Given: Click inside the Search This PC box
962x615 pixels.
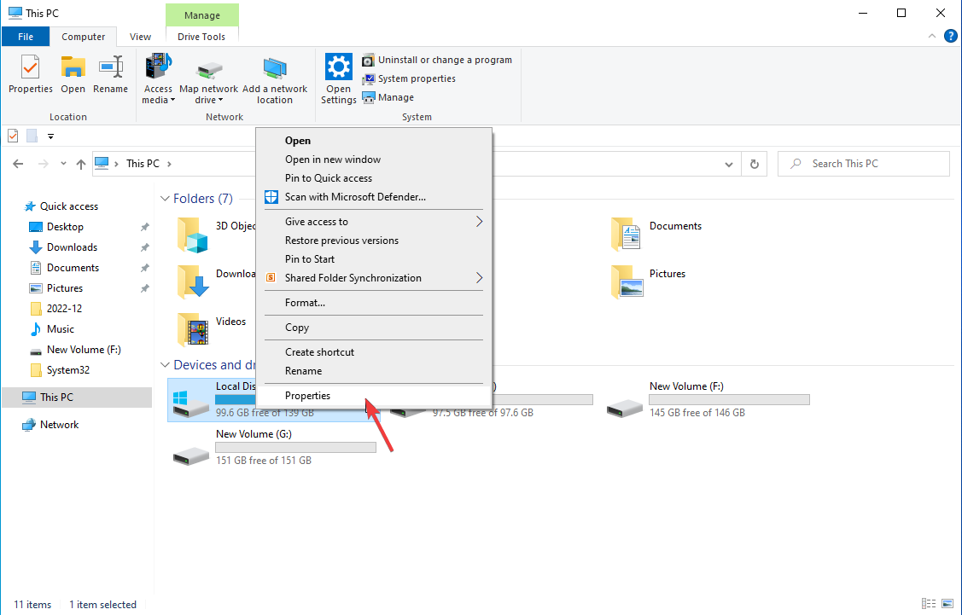Looking at the screenshot, I should 862,163.
